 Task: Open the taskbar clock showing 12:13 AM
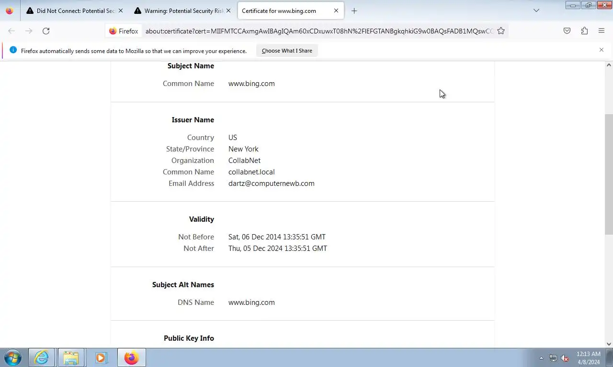tap(588, 358)
